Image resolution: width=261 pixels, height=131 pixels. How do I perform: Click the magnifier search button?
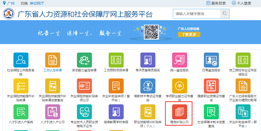point(224,14)
